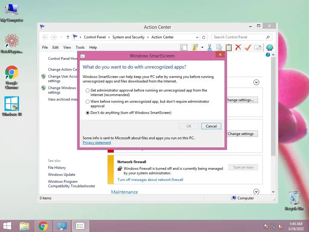The height and width of the screenshot is (232, 309).
Task: Click Turn off messages about network firewall
Action: point(150,180)
